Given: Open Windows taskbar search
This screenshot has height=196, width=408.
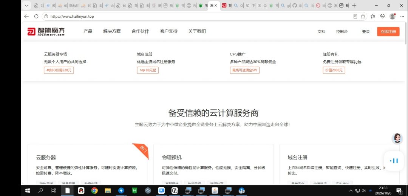Looking at the screenshot, I should click(x=40, y=191).
